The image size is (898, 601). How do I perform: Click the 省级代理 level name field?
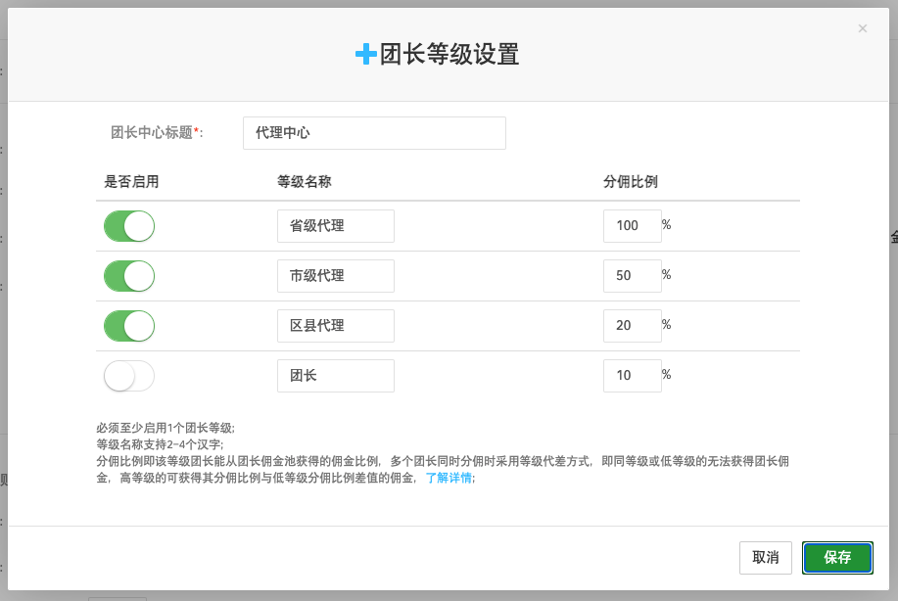coord(335,226)
